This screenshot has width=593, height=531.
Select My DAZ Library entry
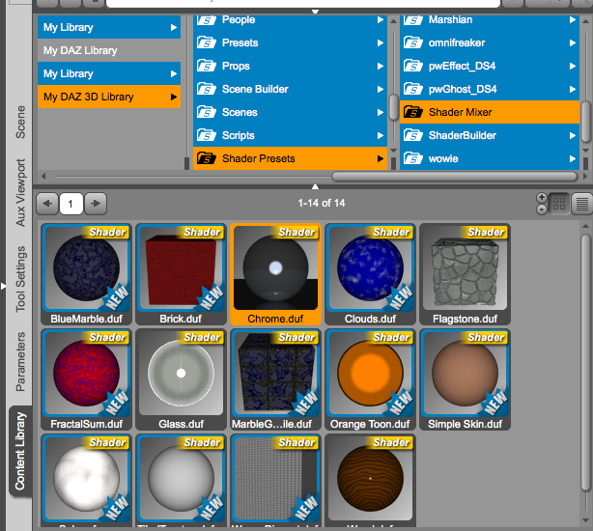pos(109,50)
